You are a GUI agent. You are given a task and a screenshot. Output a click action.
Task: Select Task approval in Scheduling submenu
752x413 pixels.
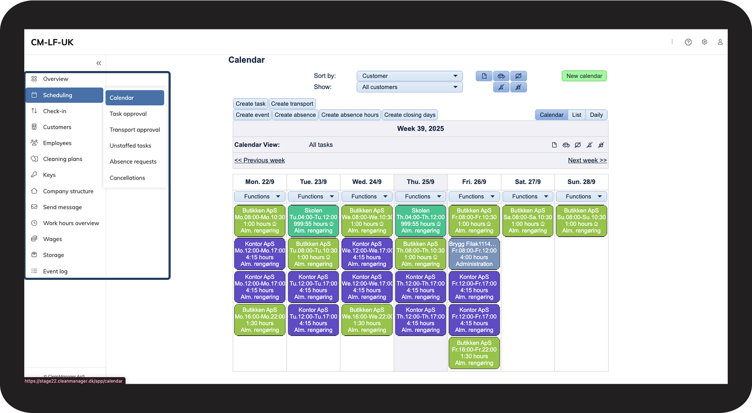coord(128,114)
